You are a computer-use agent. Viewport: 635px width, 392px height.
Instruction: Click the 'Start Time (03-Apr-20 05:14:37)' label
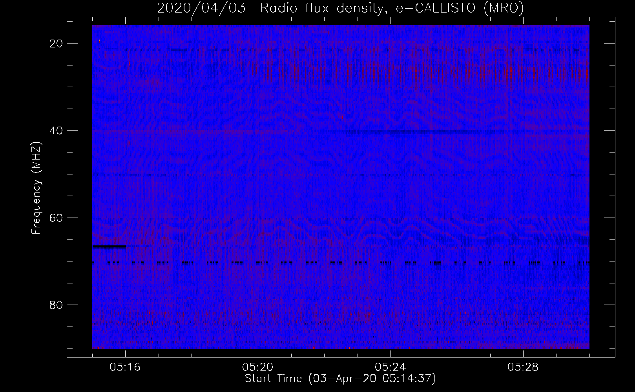pos(340,379)
